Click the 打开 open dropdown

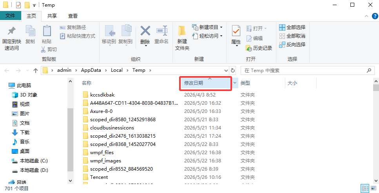coord(256,28)
